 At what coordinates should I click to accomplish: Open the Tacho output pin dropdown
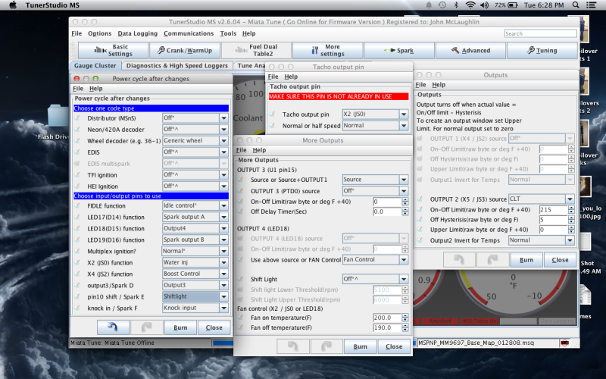coord(402,114)
